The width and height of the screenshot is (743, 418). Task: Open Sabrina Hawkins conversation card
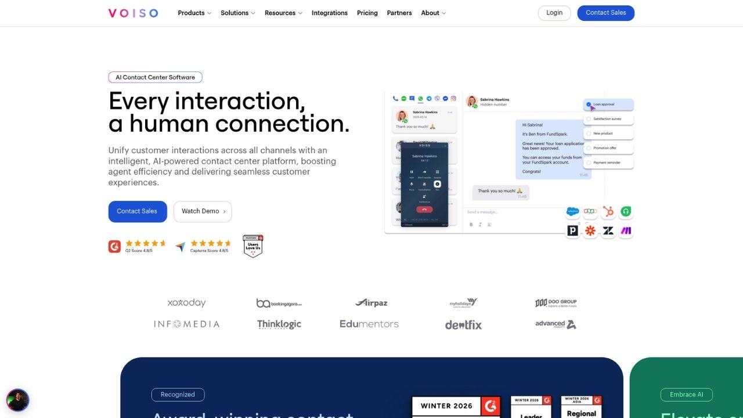pyautogui.click(x=424, y=120)
